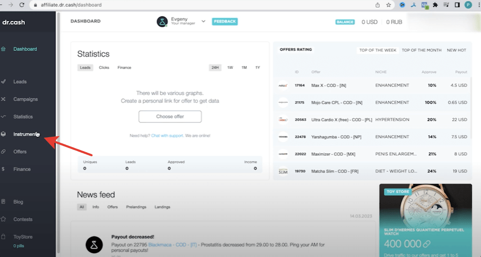Viewport: 481px width, 257px height.
Task: Open Statistics in the sidebar
Action: [x=23, y=117]
